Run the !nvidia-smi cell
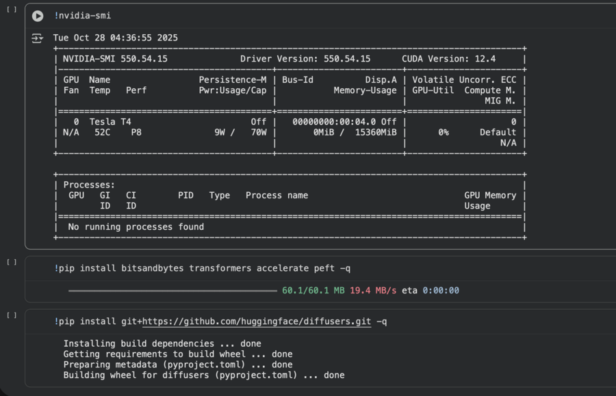 point(38,16)
